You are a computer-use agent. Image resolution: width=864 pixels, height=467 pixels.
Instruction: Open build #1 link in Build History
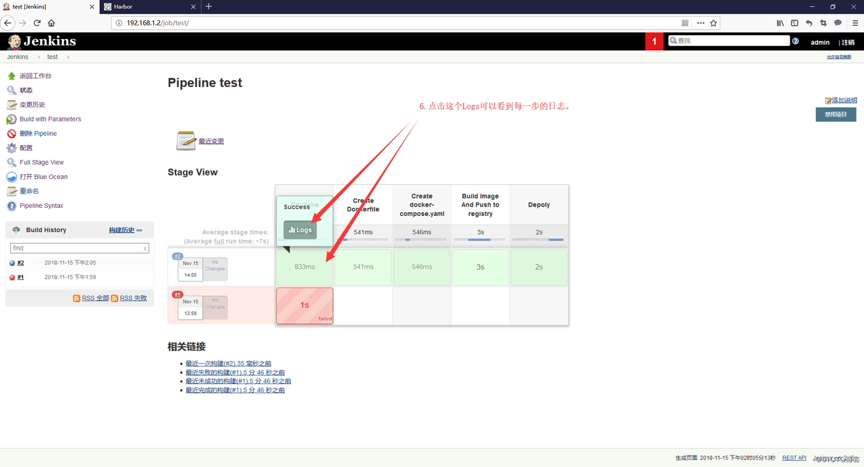[x=21, y=277]
